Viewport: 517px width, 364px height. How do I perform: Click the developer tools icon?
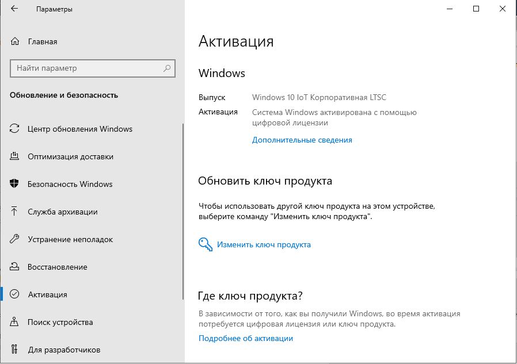(x=14, y=349)
